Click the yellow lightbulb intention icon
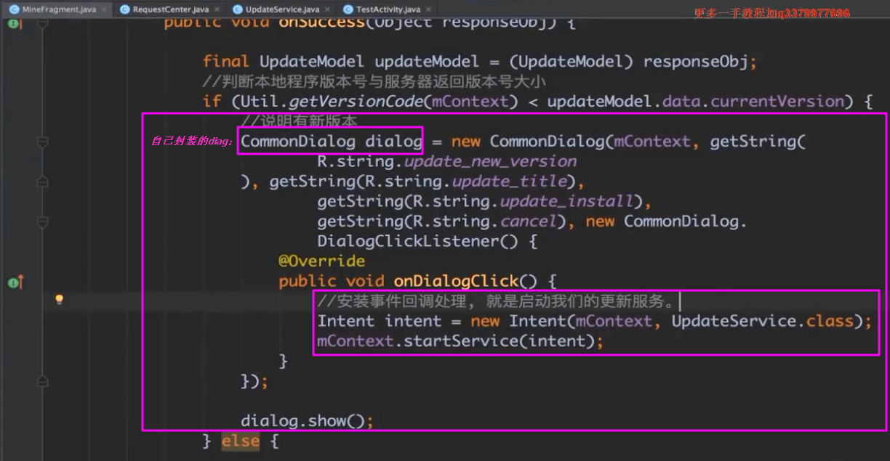 (x=60, y=299)
